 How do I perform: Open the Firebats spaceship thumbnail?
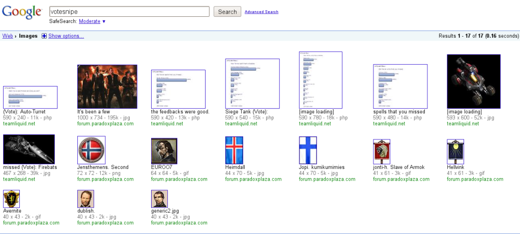click(x=28, y=149)
